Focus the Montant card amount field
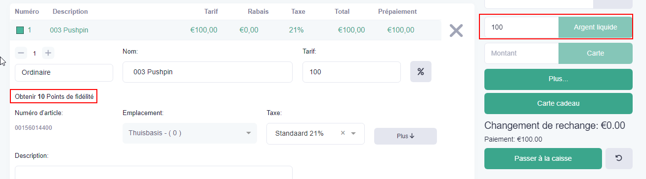Screen dimensions: 646x179 coord(521,53)
